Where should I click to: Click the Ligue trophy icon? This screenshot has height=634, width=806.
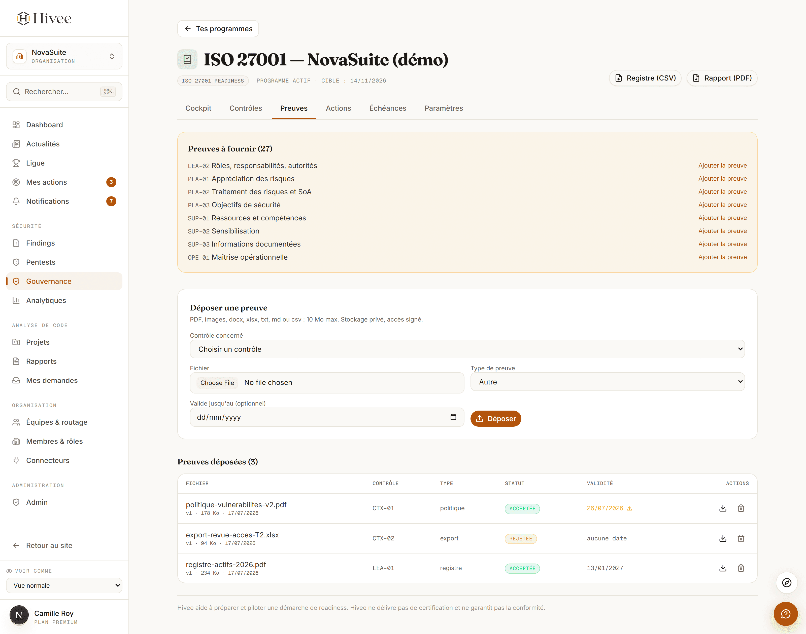pos(16,163)
